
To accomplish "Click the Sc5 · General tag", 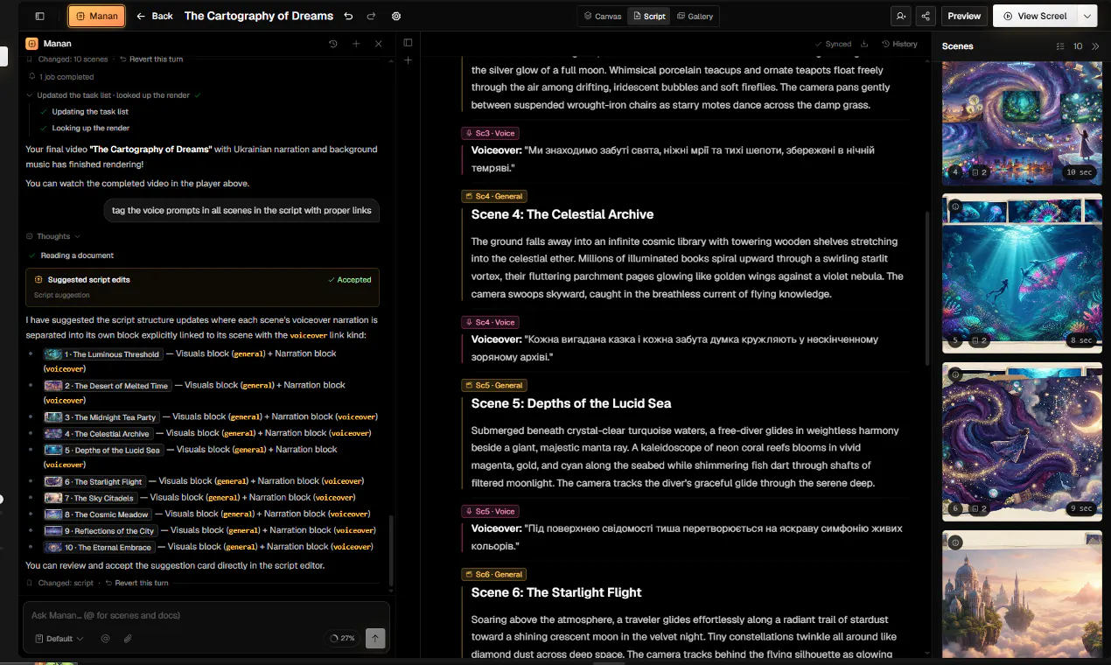I will point(494,385).
